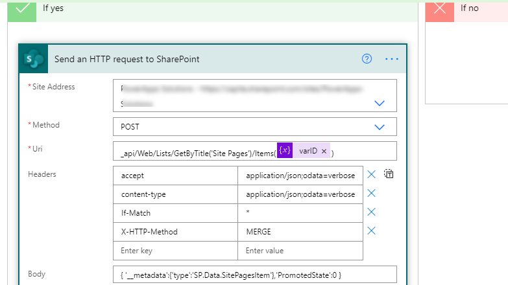Switch Headers to text mode
Screen dimensions: 508x285
click(x=389, y=174)
